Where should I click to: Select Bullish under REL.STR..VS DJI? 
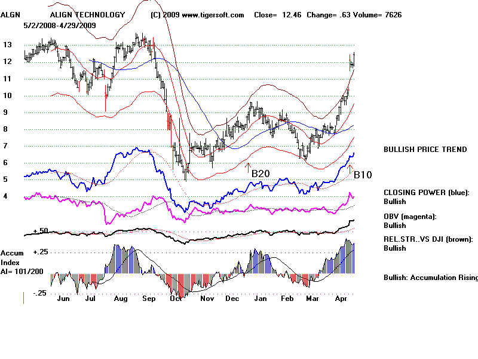click(395, 248)
